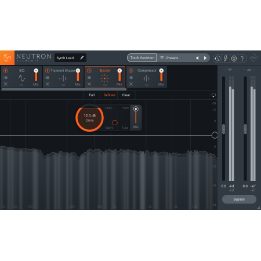Click the Tube corner of XY pad

125,128
